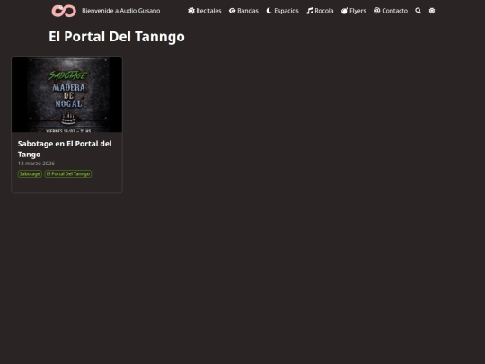Open the Flyers page
485x364 pixels.
[x=354, y=11]
